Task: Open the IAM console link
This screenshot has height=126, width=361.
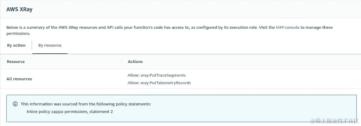Action: click(287, 27)
